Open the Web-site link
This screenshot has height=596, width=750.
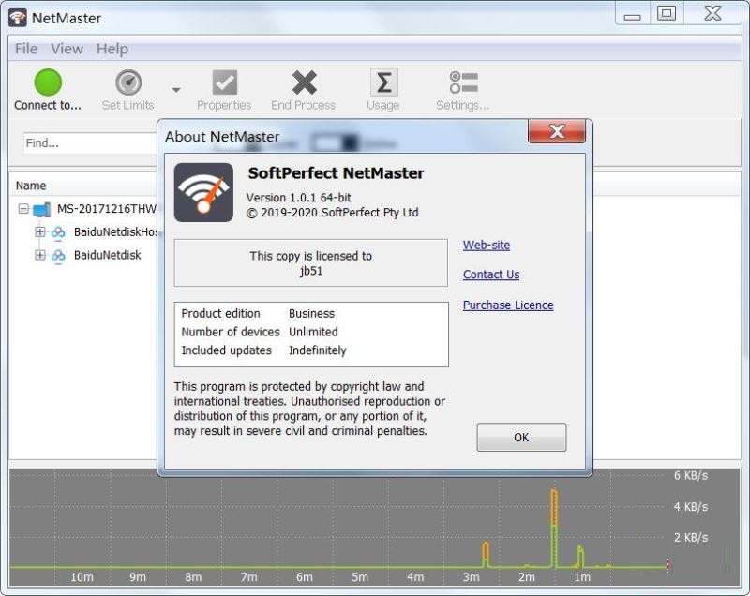click(x=486, y=245)
